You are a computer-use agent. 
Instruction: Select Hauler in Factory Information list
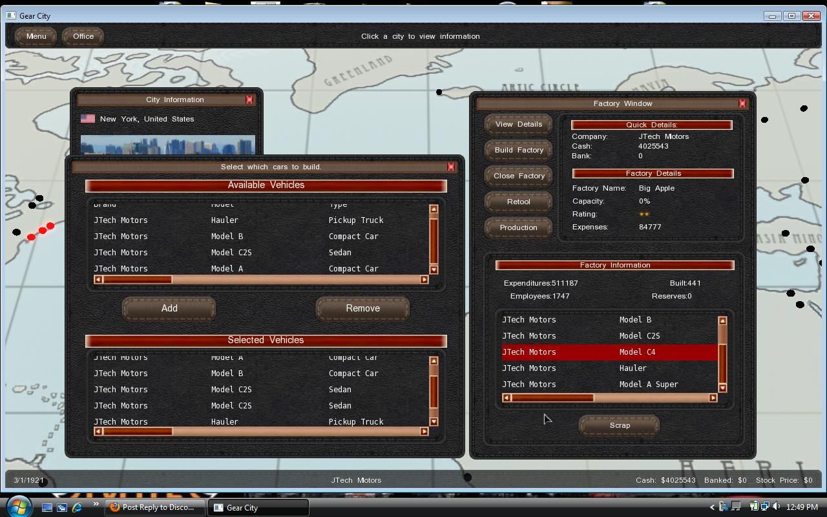pos(633,368)
